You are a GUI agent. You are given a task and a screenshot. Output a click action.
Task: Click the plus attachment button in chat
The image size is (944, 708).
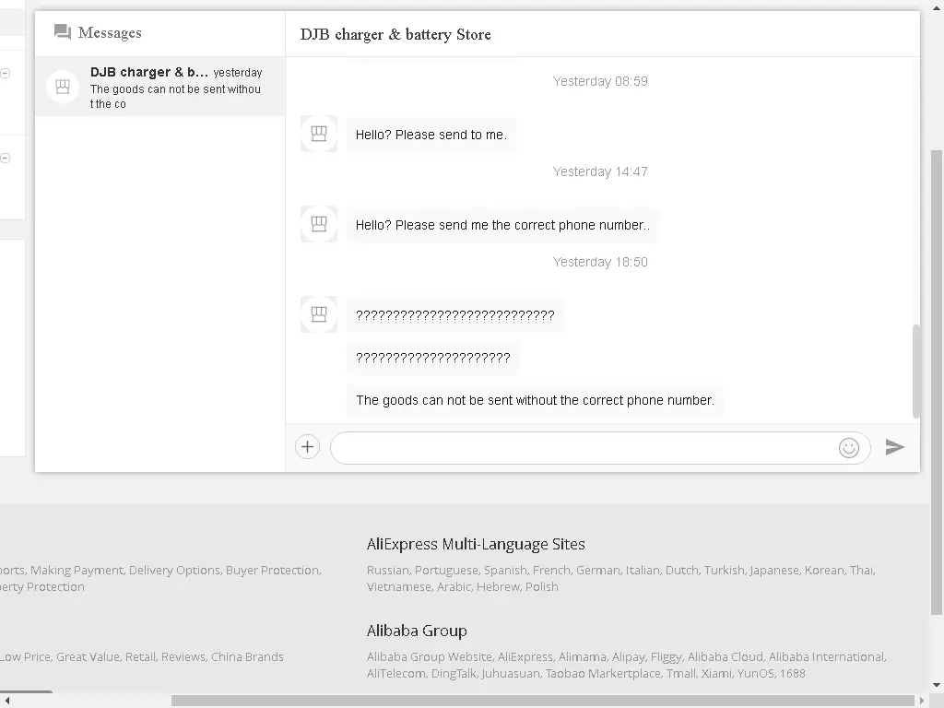pos(307,447)
